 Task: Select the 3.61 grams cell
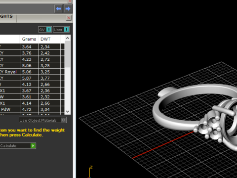click(29, 97)
